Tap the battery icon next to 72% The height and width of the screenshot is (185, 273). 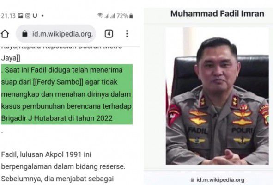click(131, 16)
